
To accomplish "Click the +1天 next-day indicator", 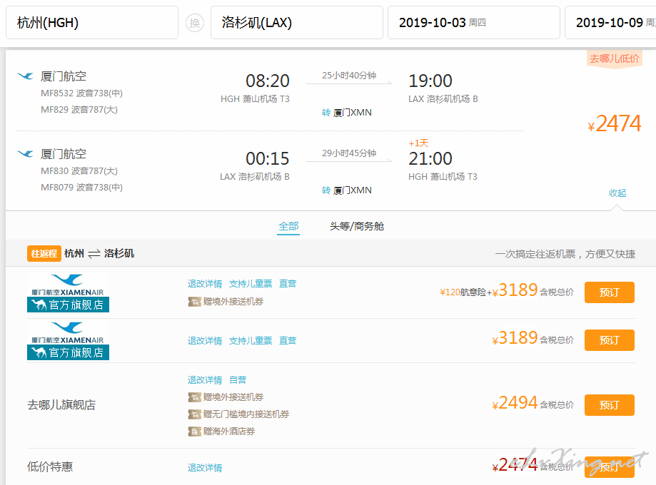I will (418, 143).
